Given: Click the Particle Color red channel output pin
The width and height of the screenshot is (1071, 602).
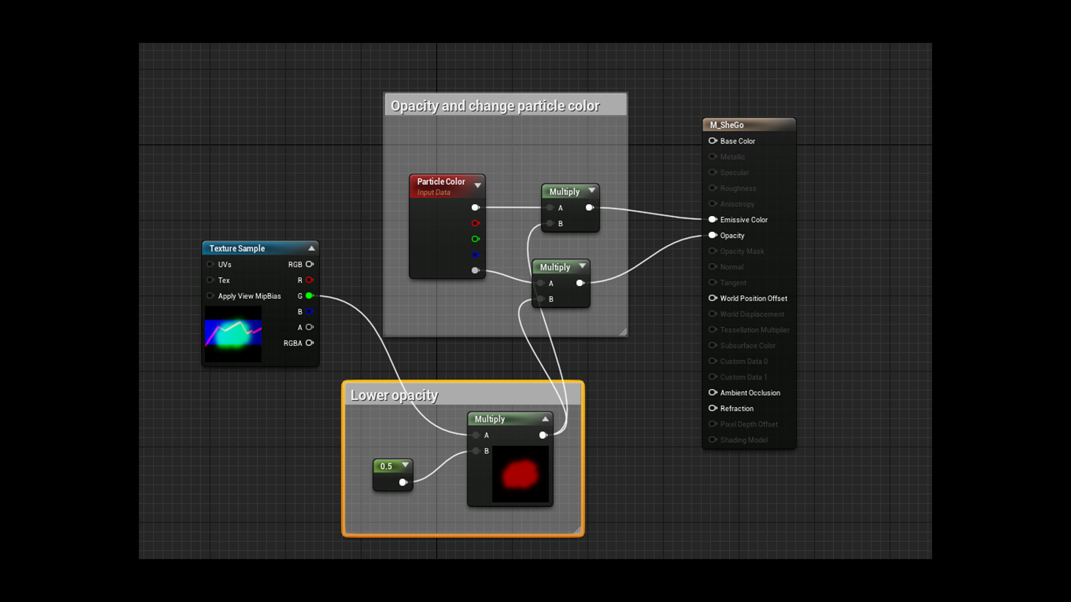Looking at the screenshot, I should coord(475,223).
